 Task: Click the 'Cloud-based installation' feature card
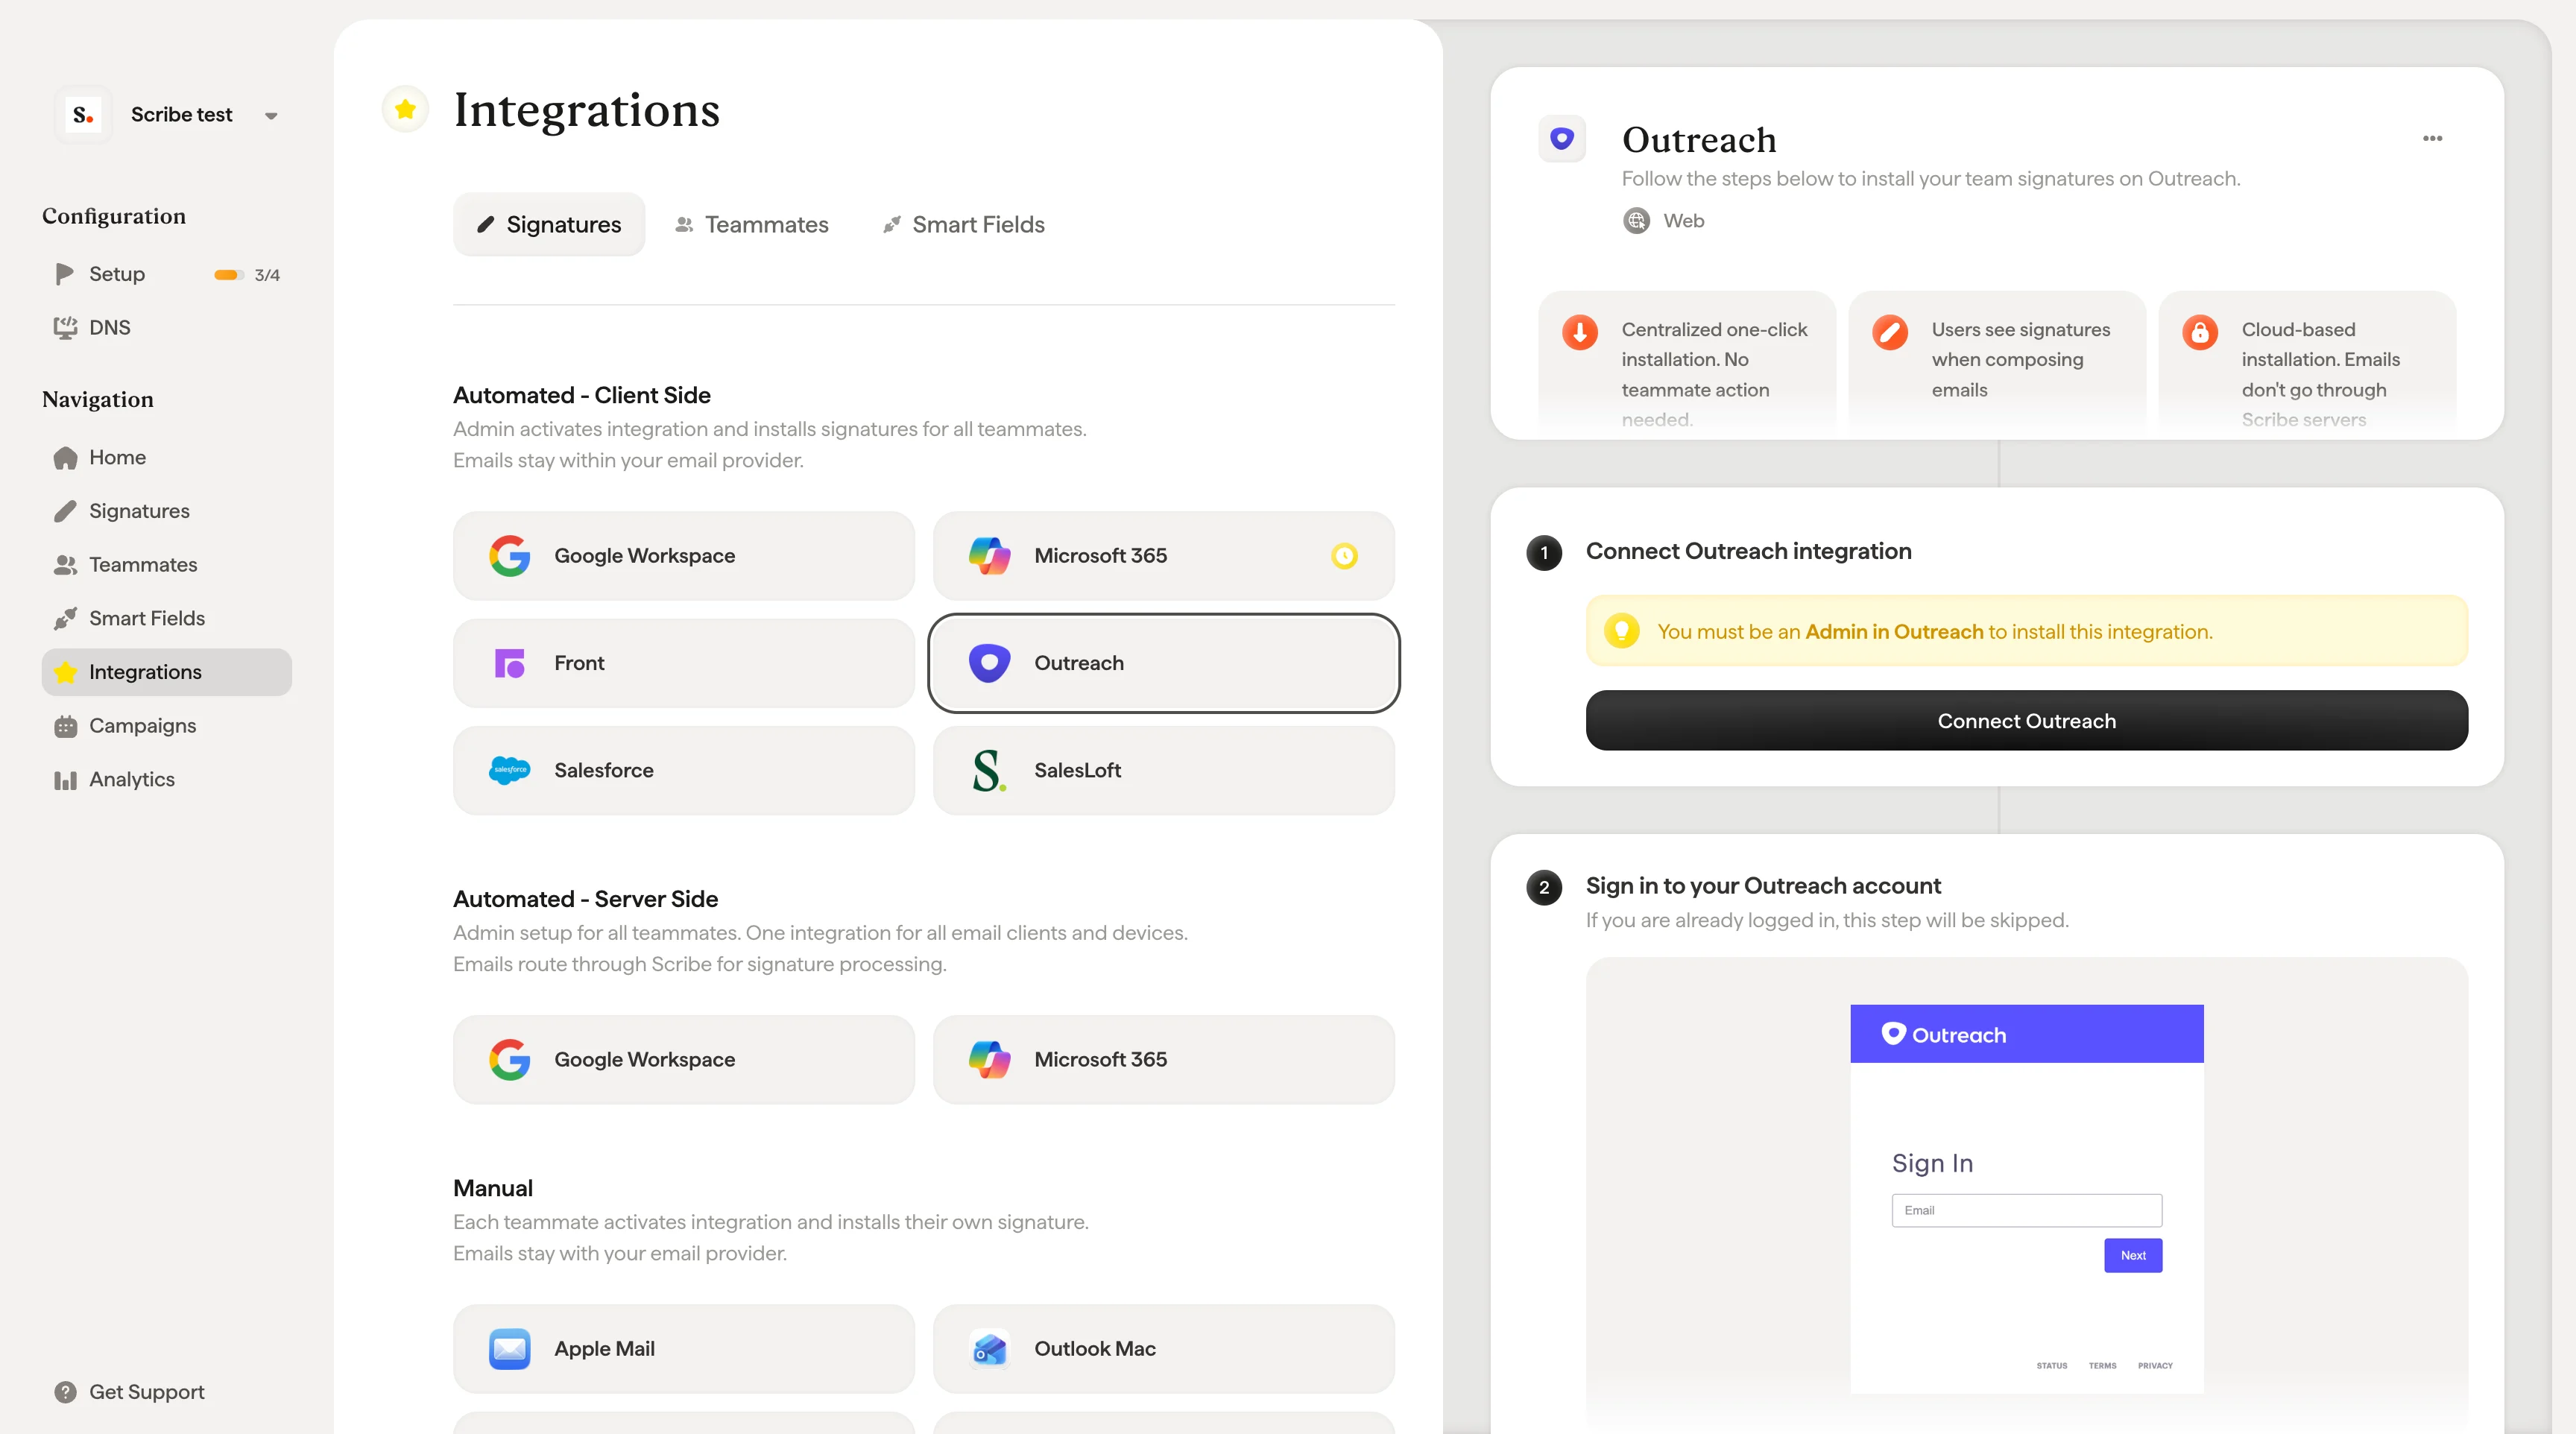pos(2307,364)
